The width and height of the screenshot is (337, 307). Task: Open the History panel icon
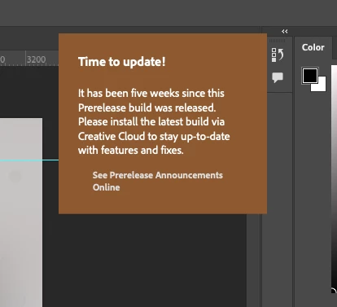click(278, 55)
